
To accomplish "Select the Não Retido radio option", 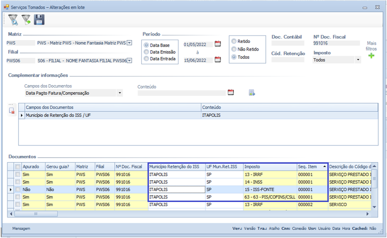I will click(234, 49).
